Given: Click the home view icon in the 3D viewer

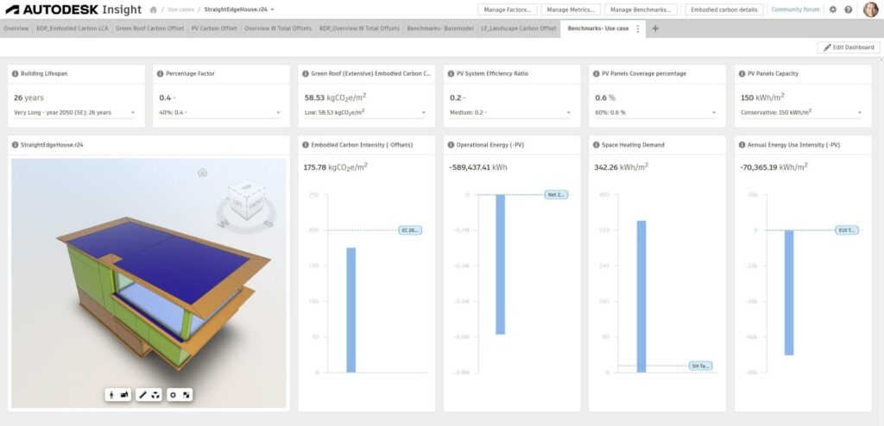Looking at the screenshot, I should pos(202,172).
